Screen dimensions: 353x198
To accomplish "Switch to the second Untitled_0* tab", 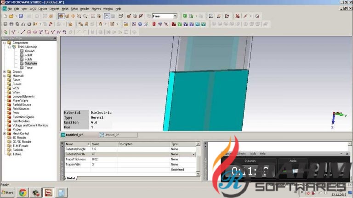I will coord(118,135).
